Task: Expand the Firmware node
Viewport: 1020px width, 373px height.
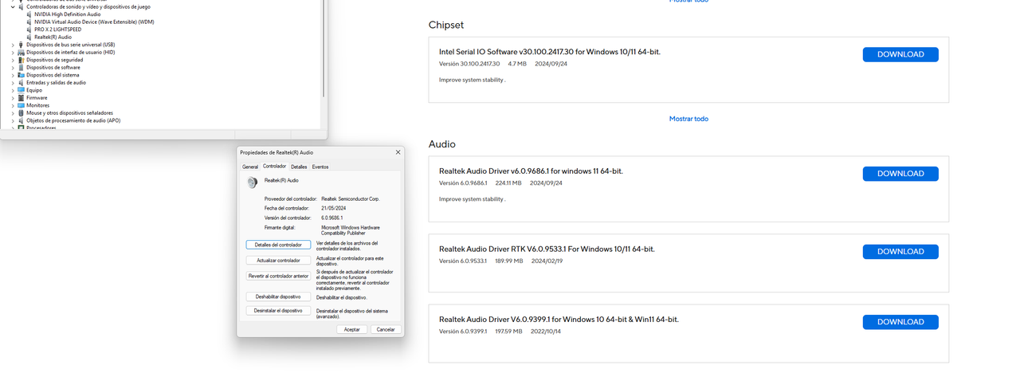Action: [13, 98]
